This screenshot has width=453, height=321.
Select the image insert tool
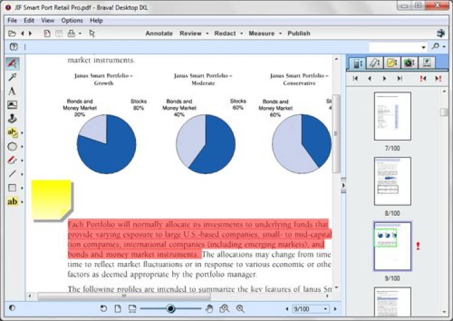pyautogui.click(x=12, y=105)
